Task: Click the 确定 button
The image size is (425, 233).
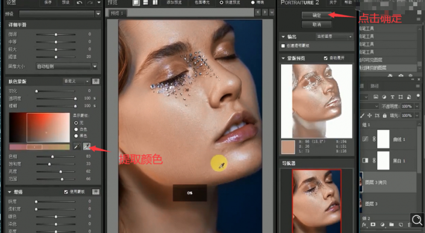Action: (316, 16)
